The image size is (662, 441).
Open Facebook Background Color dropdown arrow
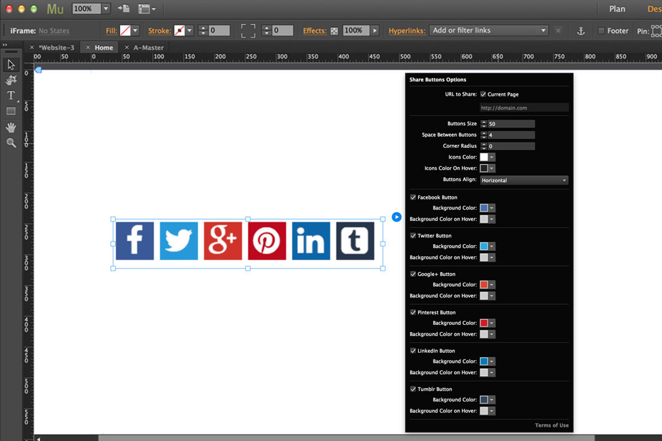(x=492, y=208)
